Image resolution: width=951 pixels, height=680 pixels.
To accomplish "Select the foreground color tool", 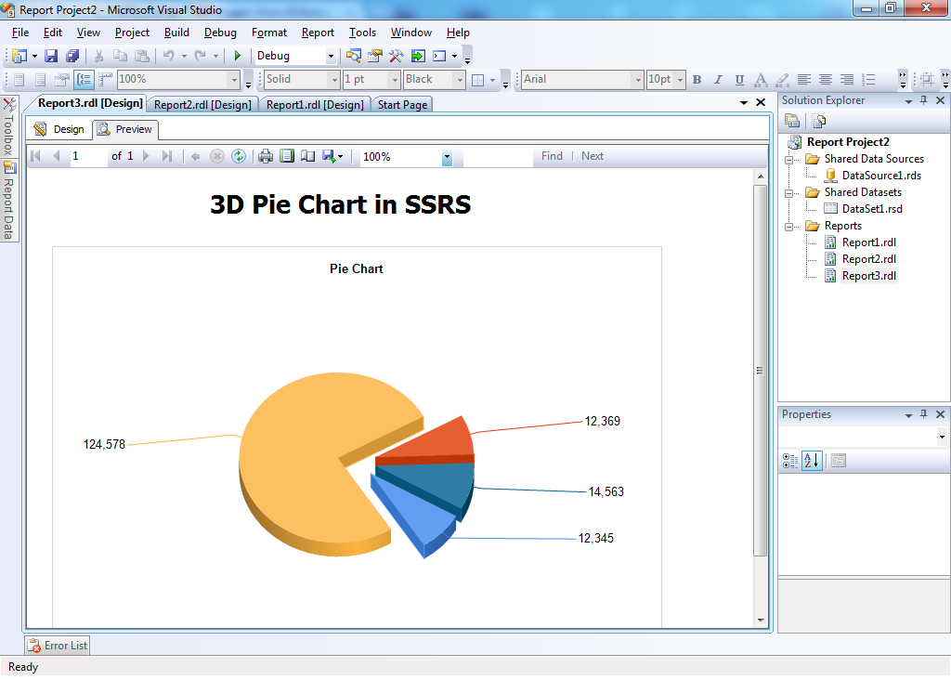I will point(760,80).
